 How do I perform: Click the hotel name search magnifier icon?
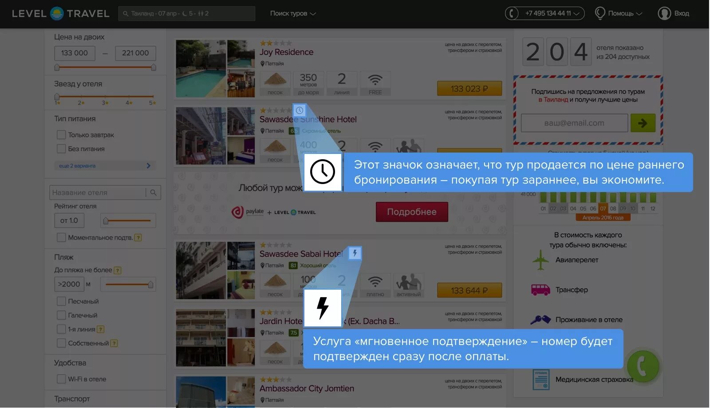pyautogui.click(x=153, y=192)
